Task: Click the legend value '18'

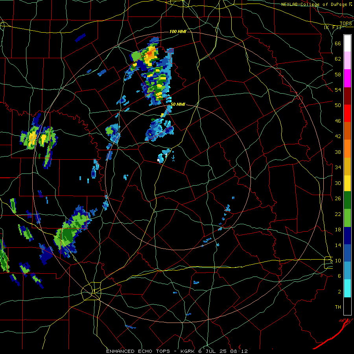Action: 338,230
